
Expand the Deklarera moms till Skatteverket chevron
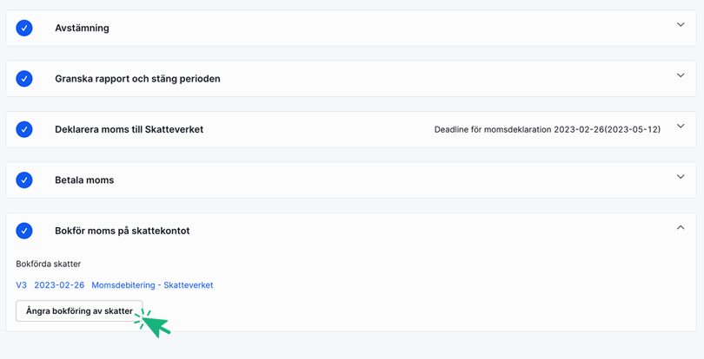coord(681,127)
